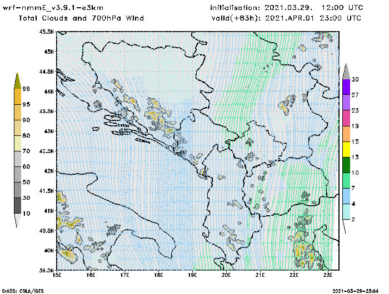Click the 45.5N latitude axis label

tap(46, 32)
